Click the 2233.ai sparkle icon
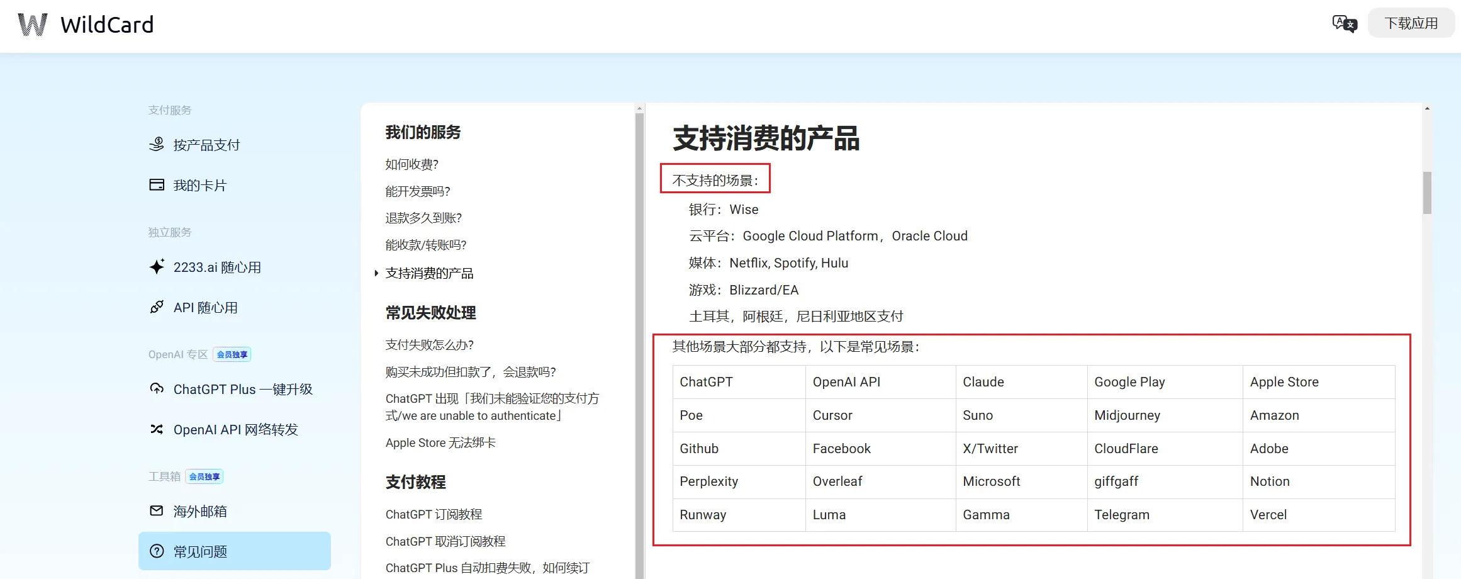Viewport: 1461px width, 579px height. 157,267
